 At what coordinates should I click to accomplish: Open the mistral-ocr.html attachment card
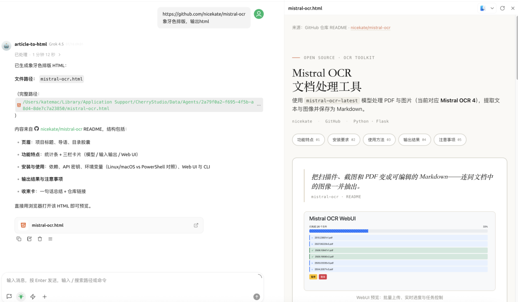click(109, 225)
